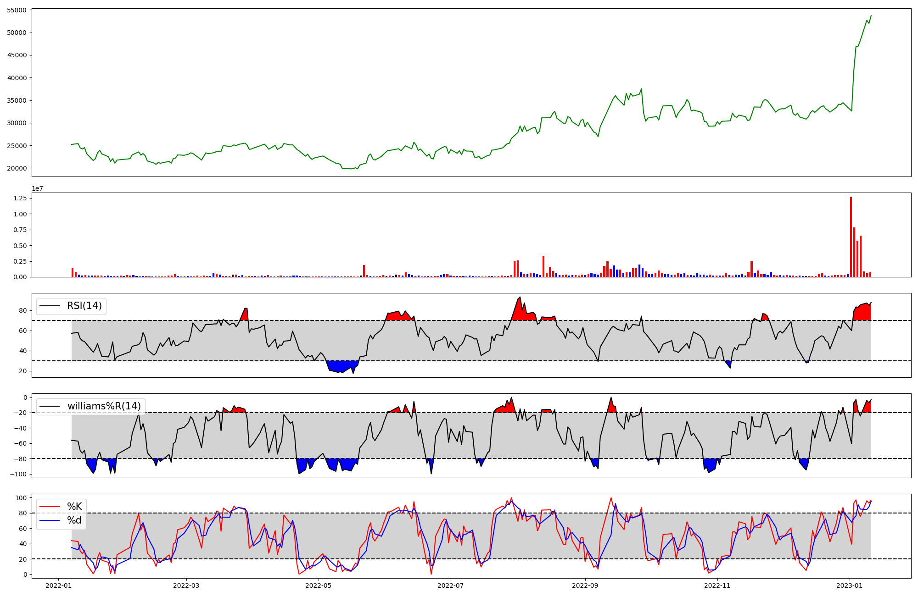Click the 2022-03 x-axis date label
Viewport: 918px width, 596px height.
pos(186,585)
